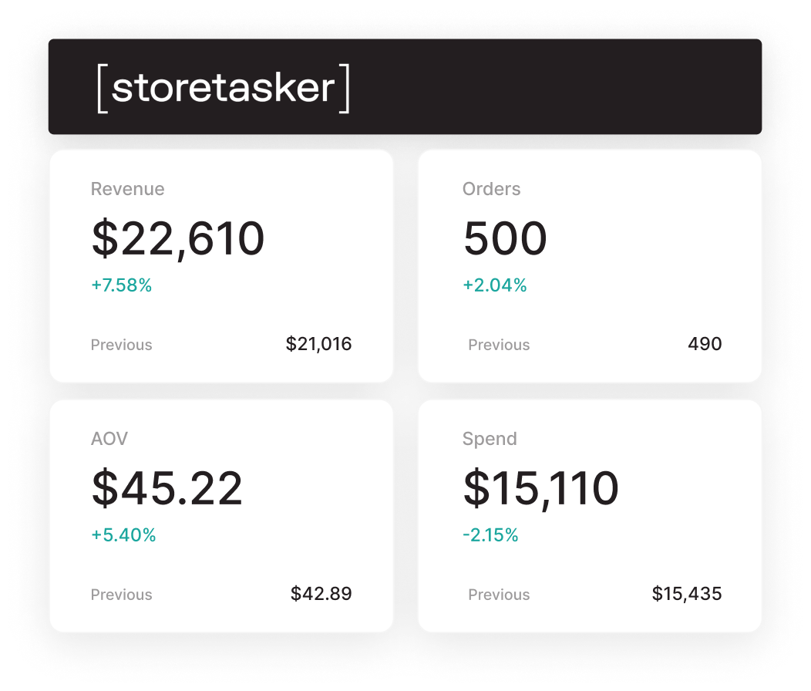Viewport: 811px width, 691px height.
Task: Click the -2.15% spend change
Action: pyautogui.click(x=490, y=535)
